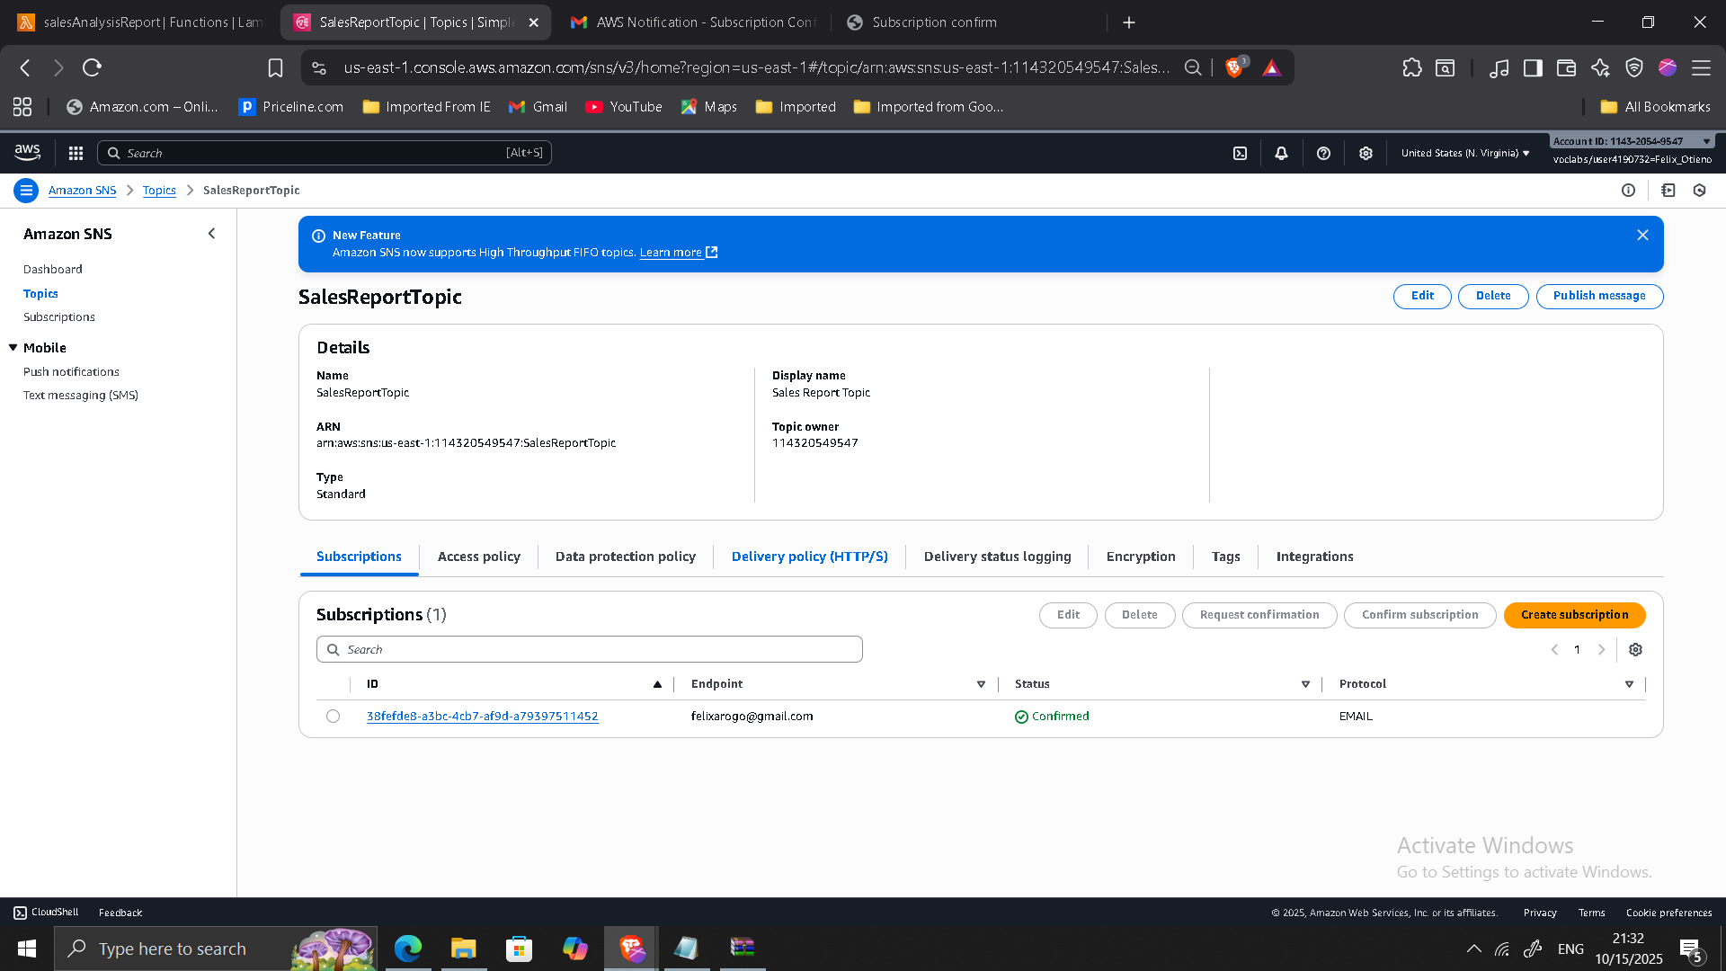1726x971 pixels.
Task: Switch to the Access policy tab
Action: coord(478,557)
